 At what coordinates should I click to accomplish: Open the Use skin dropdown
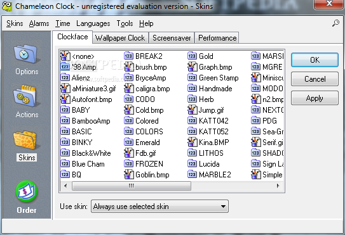click(159, 206)
